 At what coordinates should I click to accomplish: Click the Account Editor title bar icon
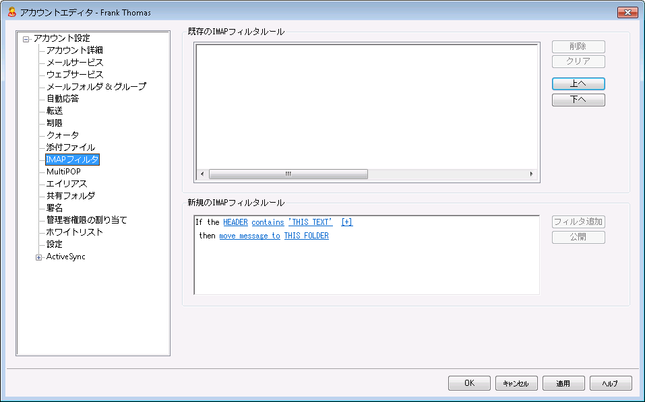click(11, 12)
